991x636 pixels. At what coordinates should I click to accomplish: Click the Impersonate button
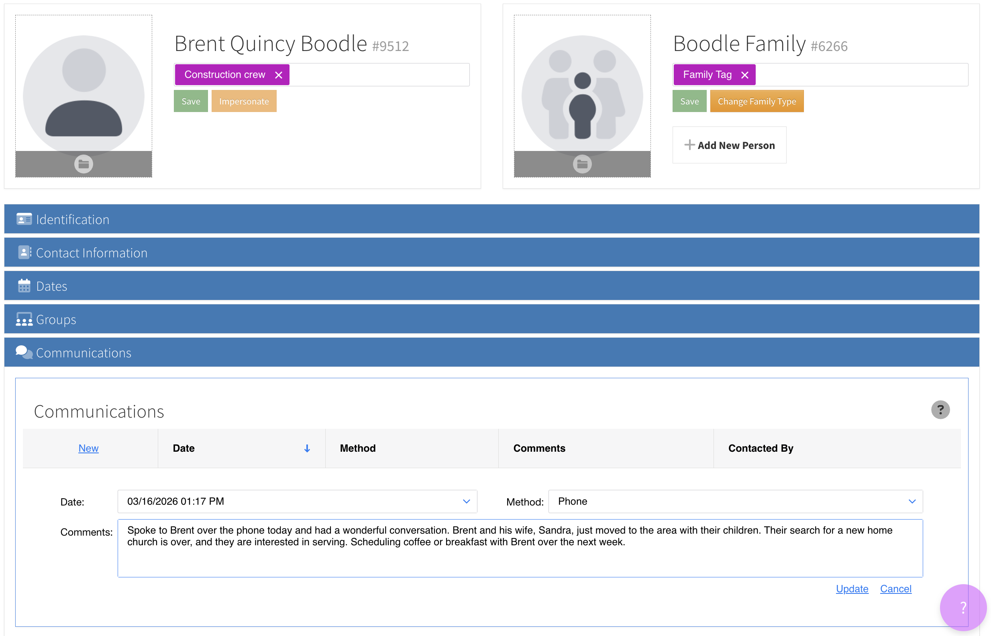point(244,101)
